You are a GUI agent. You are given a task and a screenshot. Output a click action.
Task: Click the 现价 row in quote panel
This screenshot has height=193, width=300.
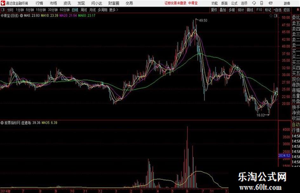pyautogui.click(x=296, y=79)
